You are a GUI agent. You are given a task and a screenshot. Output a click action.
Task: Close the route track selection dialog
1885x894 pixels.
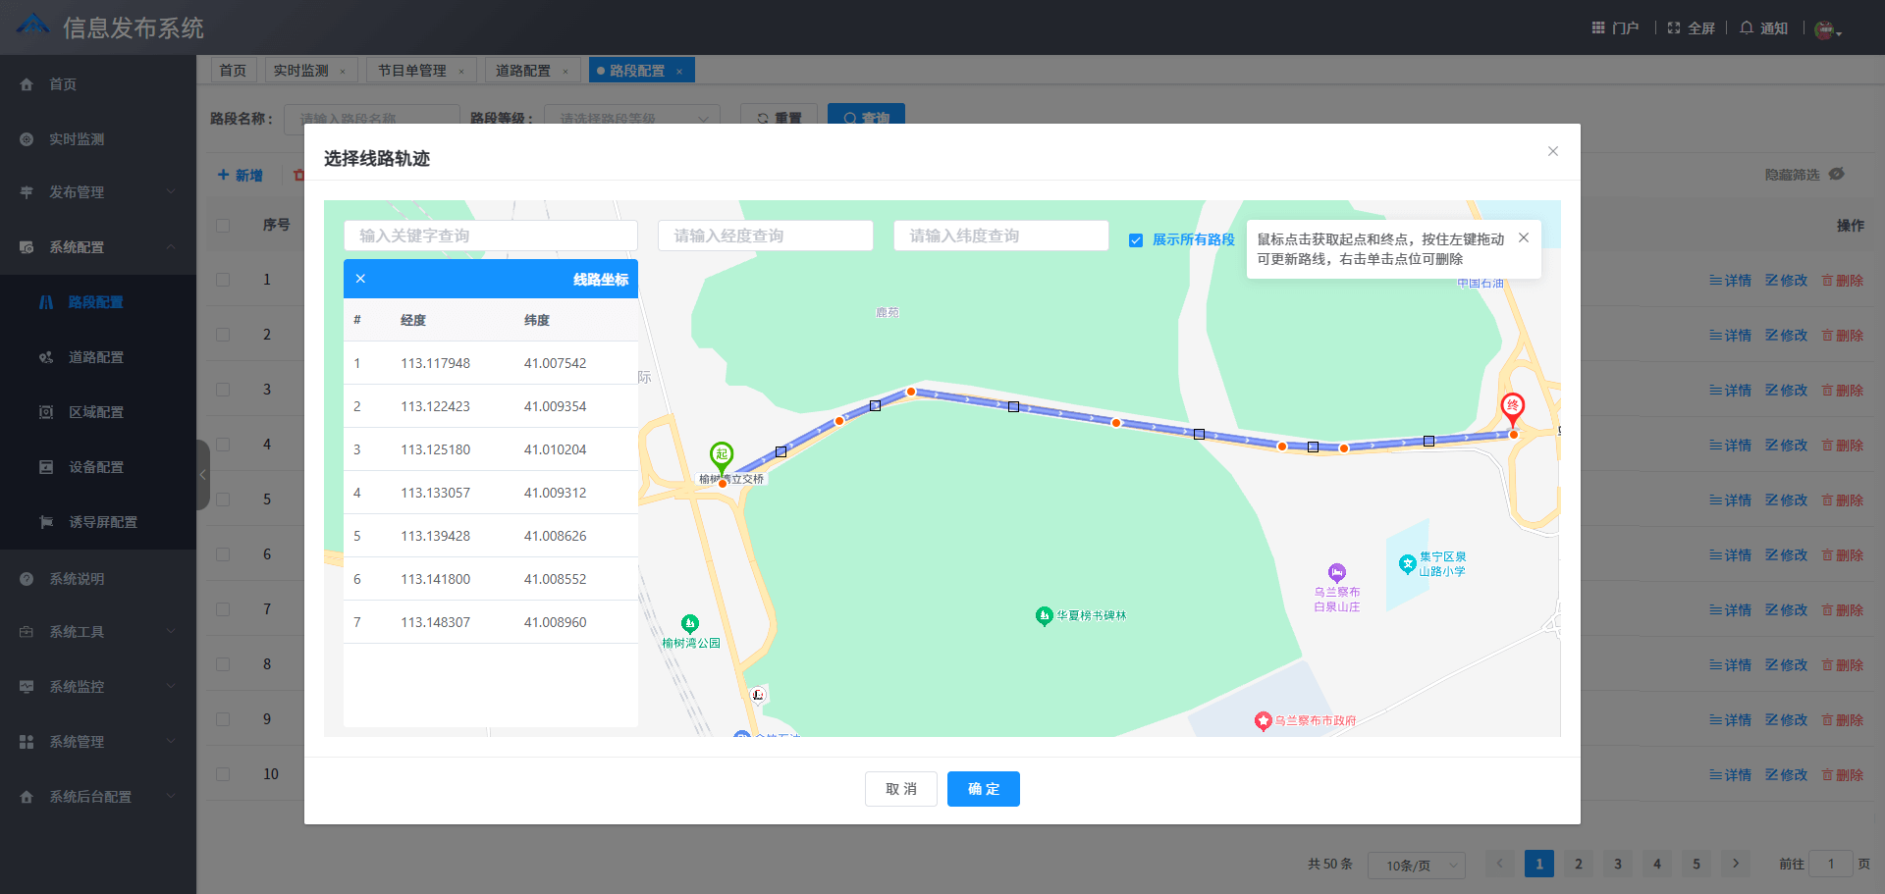click(x=1552, y=151)
